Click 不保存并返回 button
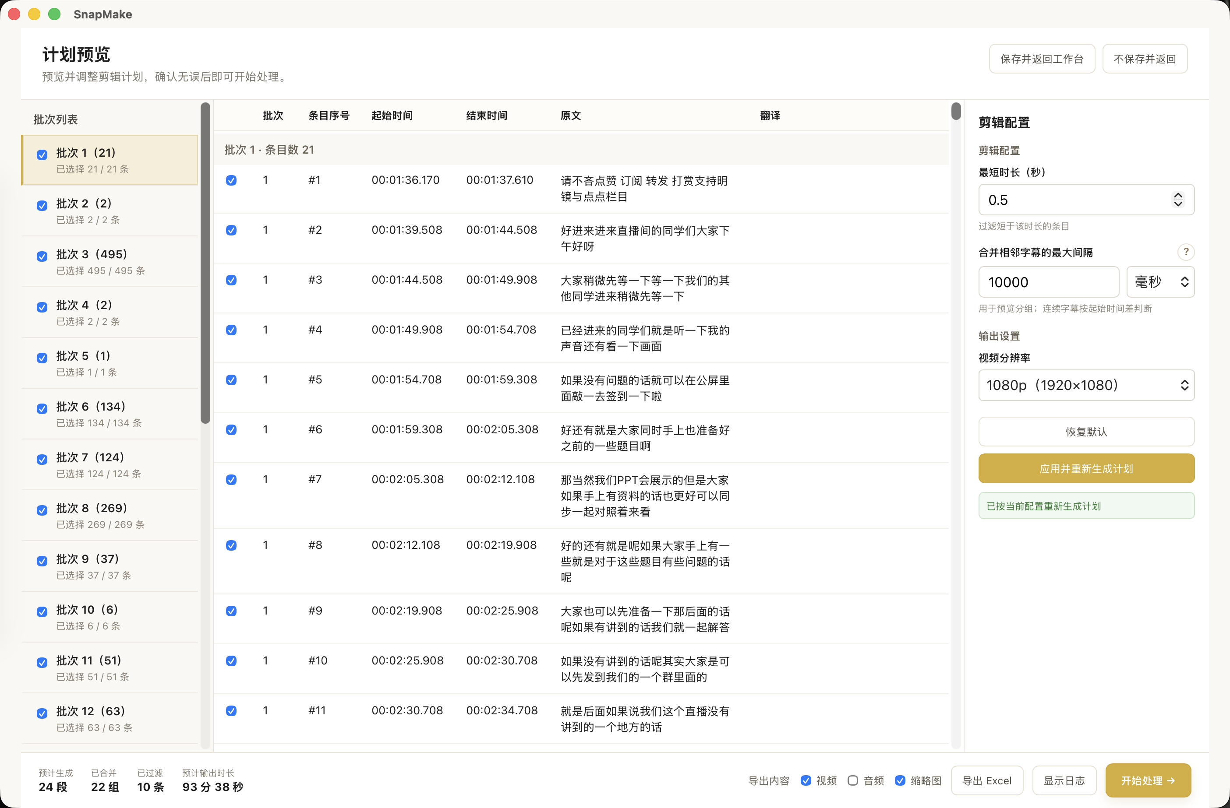Screen dimensions: 1230x808 pyautogui.click(x=1145, y=59)
